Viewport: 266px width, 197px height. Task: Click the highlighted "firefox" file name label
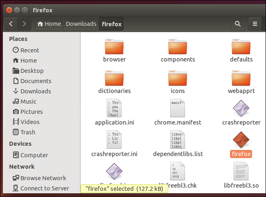(241, 154)
